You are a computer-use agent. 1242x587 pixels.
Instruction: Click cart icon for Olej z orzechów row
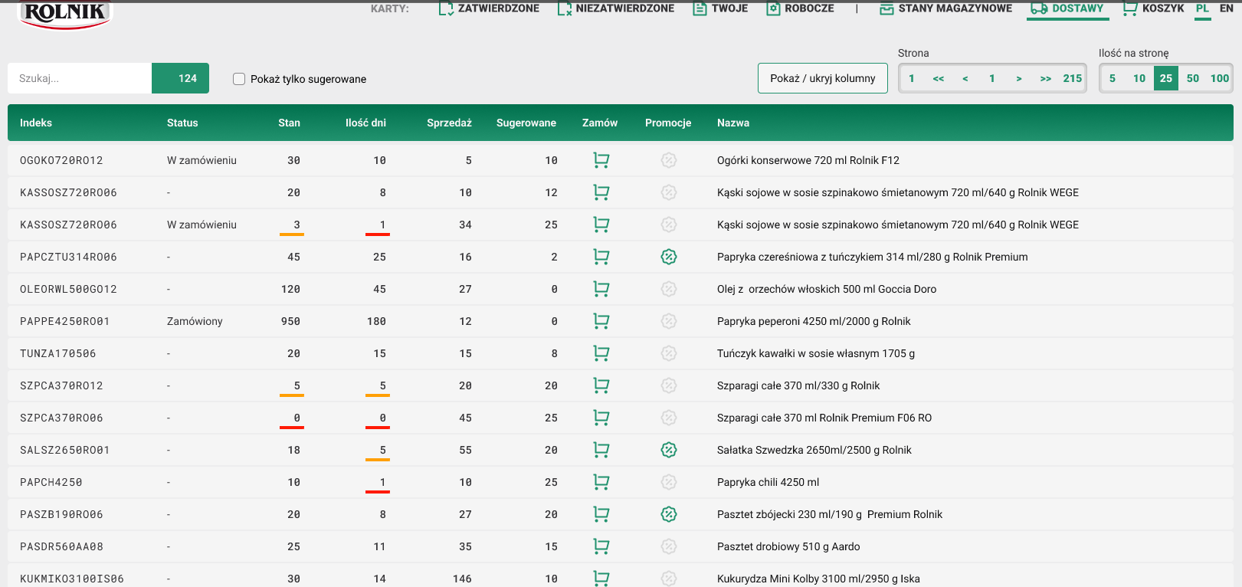pos(601,289)
